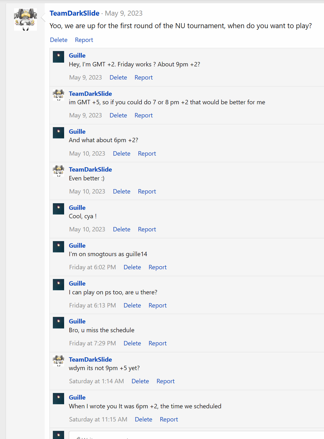The width and height of the screenshot is (324, 439).
Task: Delete the main post about the NU tournament
Action: [59, 40]
